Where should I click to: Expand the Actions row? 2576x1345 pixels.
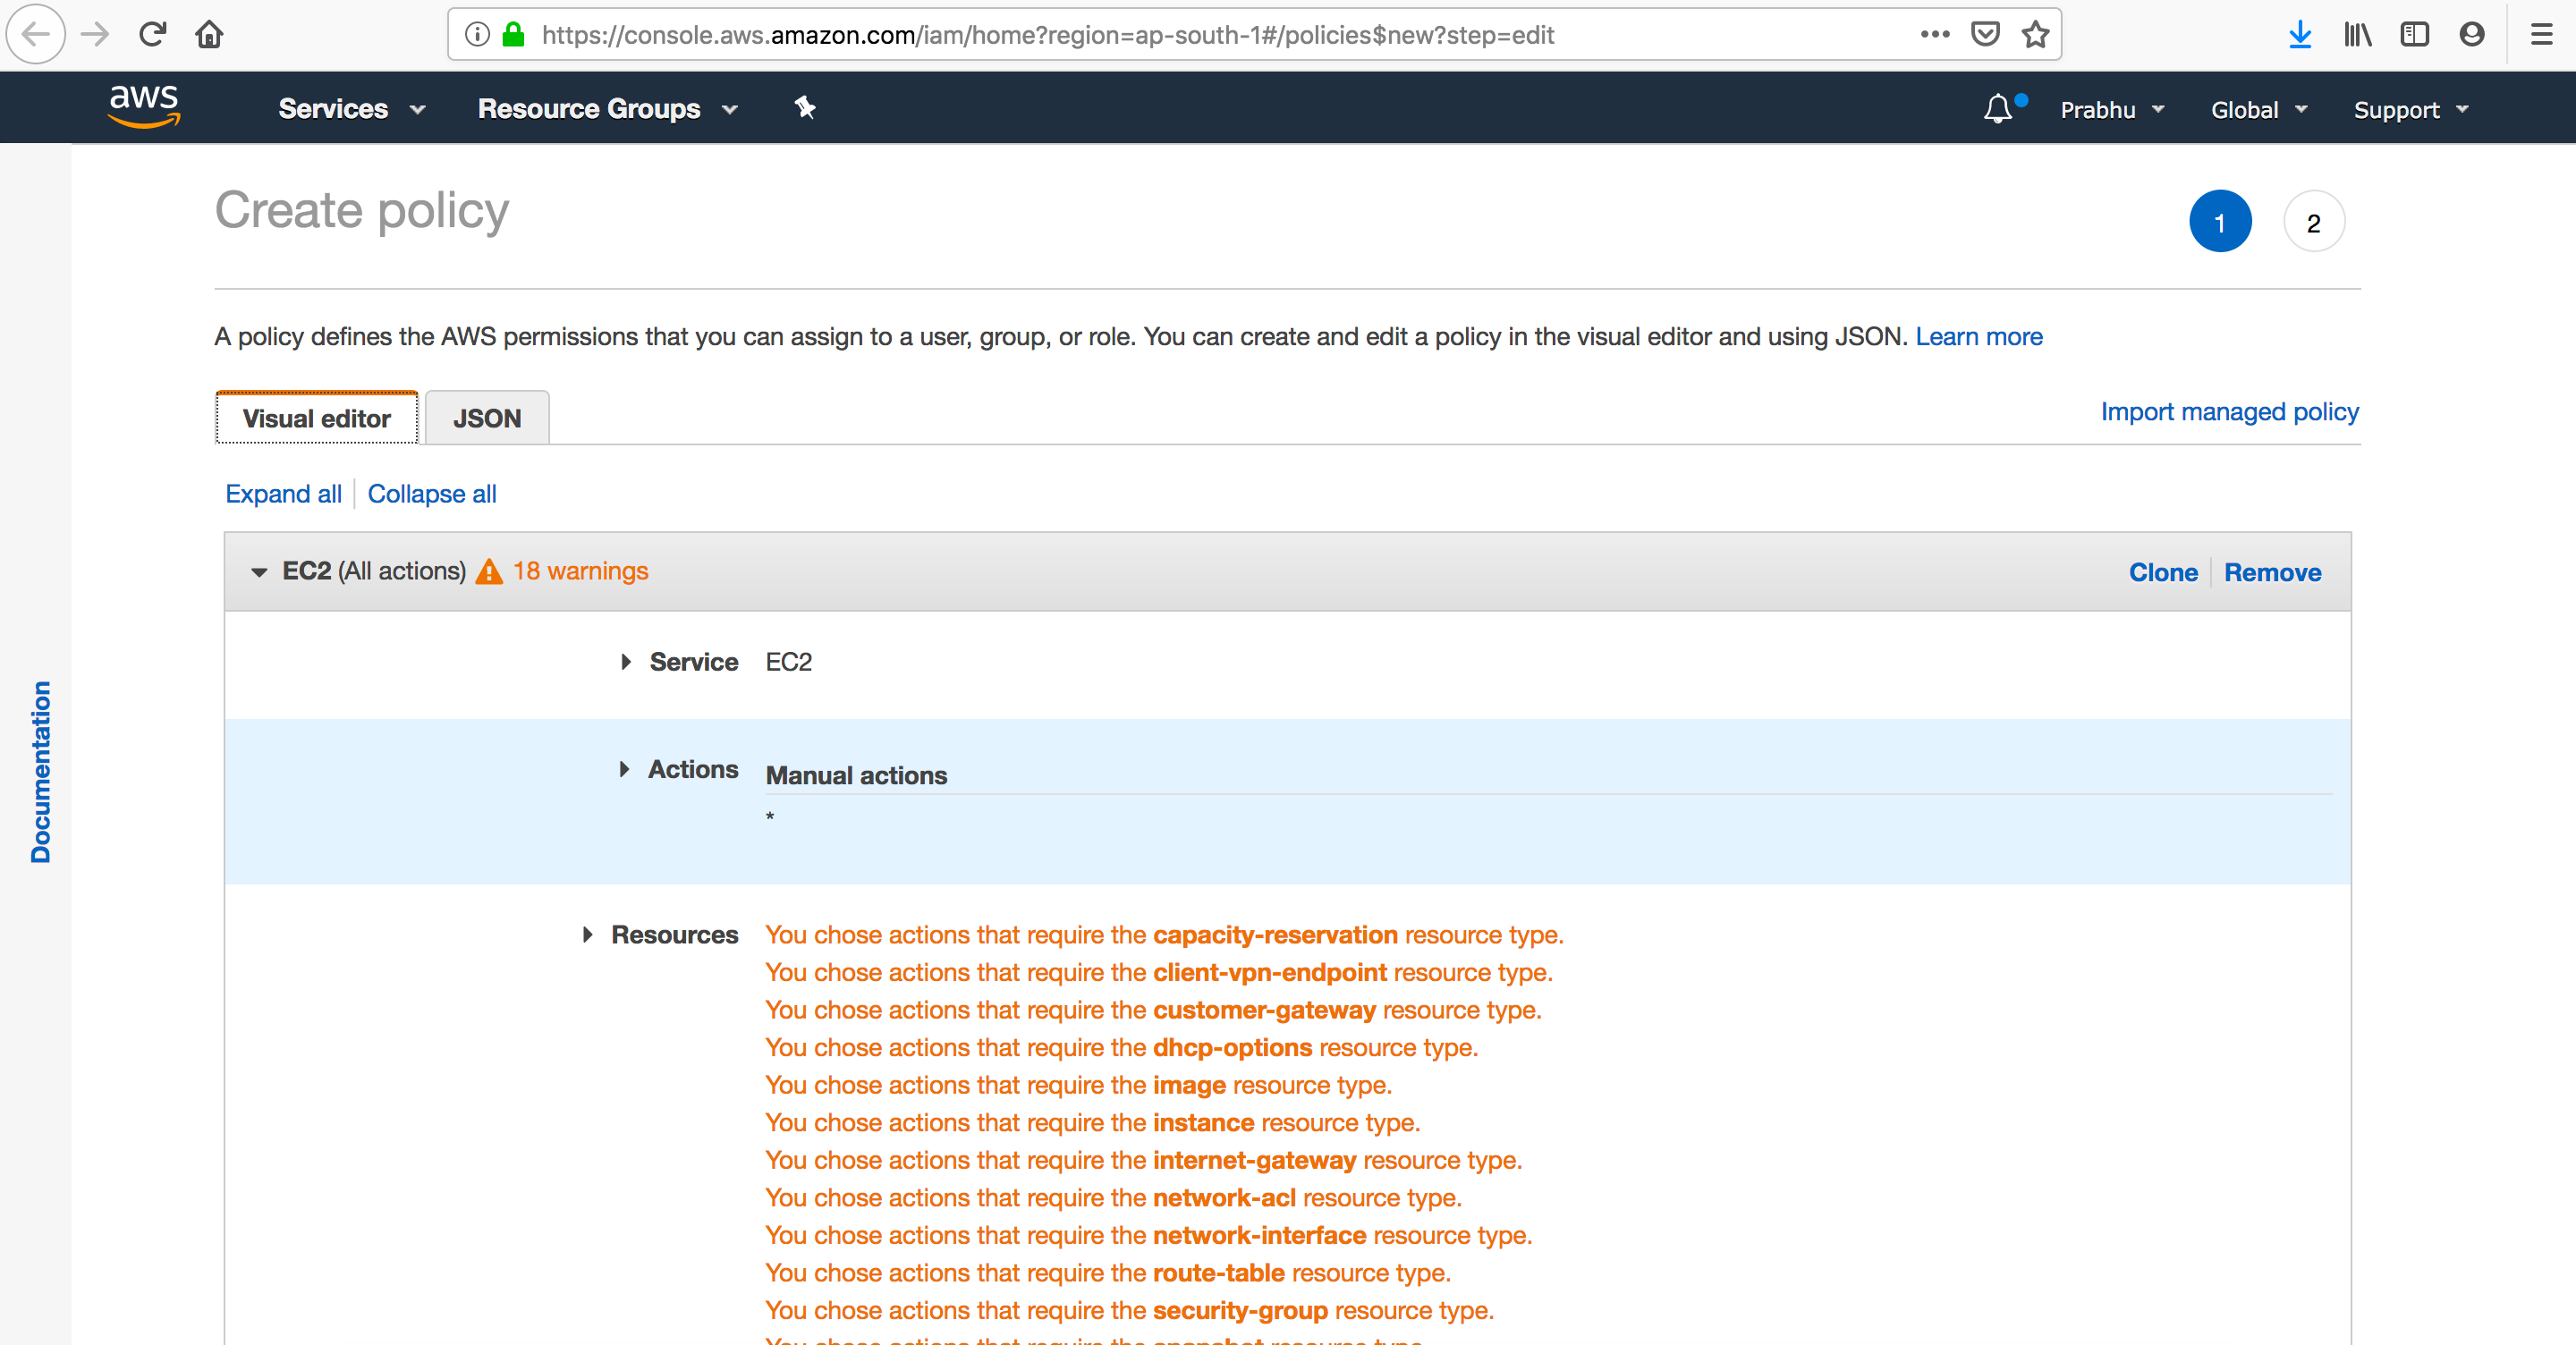coord(625,769)
